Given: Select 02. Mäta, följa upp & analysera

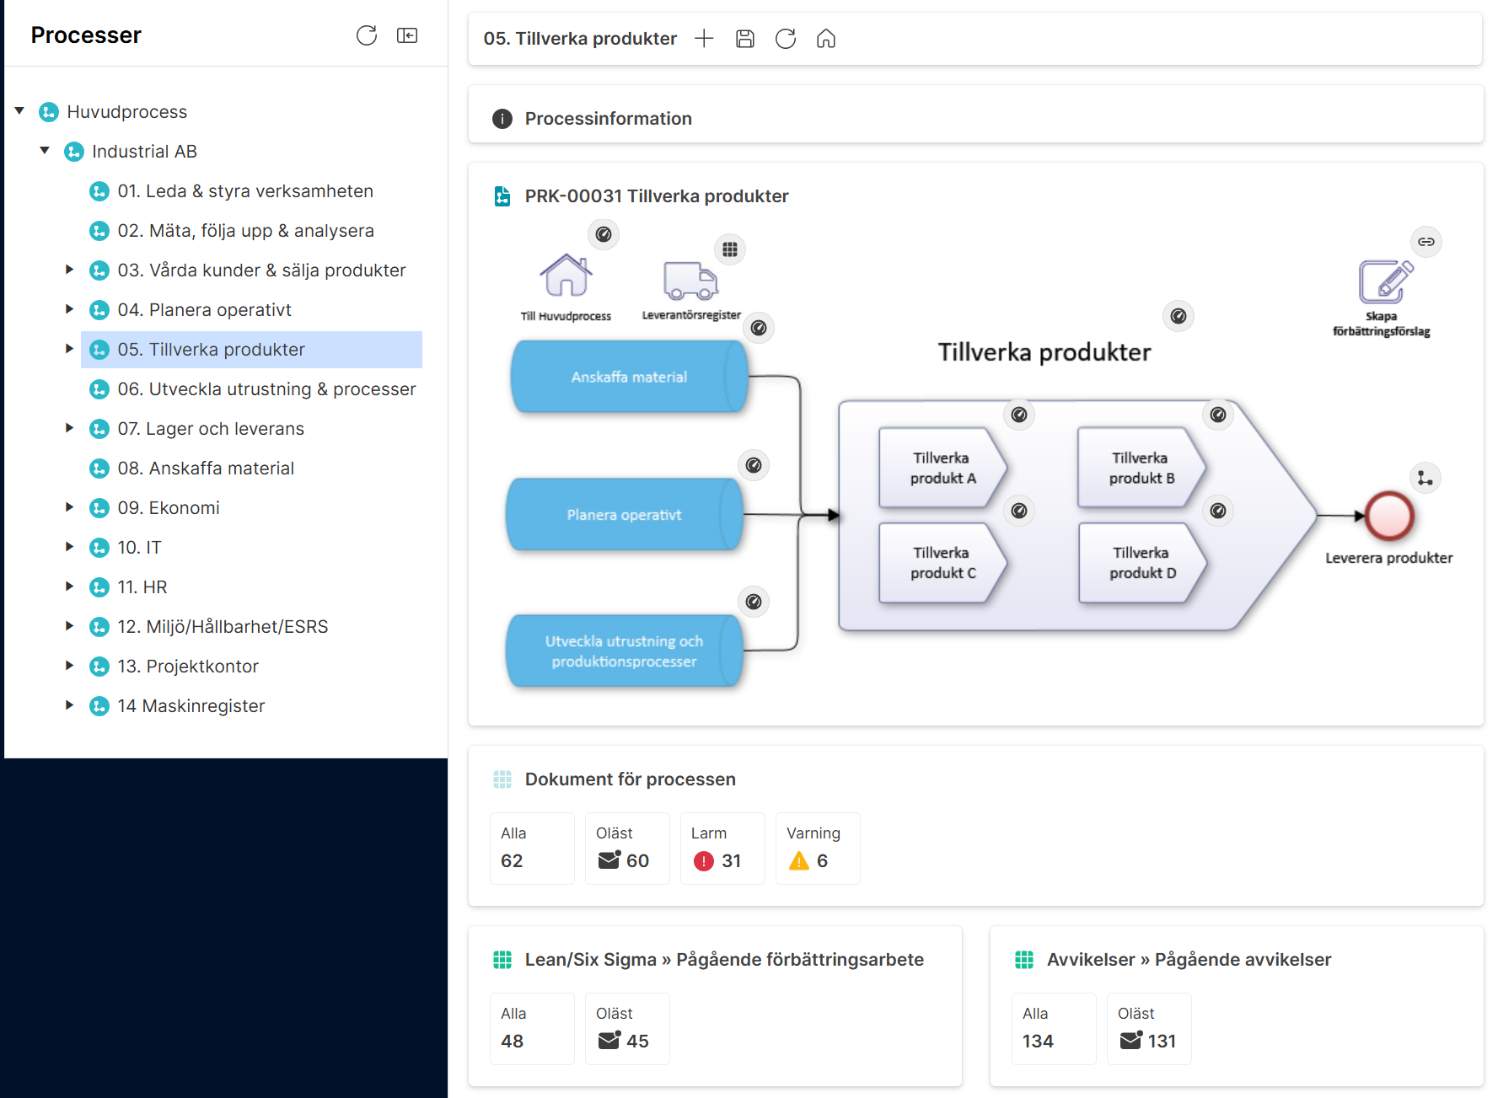Looking at the screenshot, I should click(245, 231).
